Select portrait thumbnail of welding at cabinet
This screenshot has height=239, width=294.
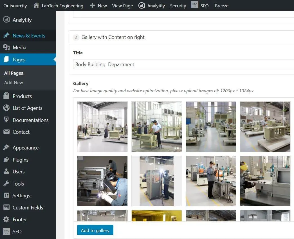click(x=156, y=181)
